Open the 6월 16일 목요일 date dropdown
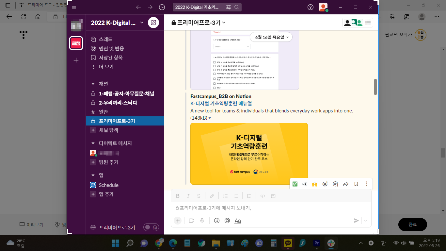The height and width of the screenshot is (251, 446). click(271, 37)
